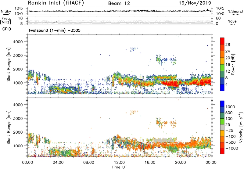Click the '19/Nov/2019' date label
The width and height of the screenshot is (244, 169).
coord(195,3)
